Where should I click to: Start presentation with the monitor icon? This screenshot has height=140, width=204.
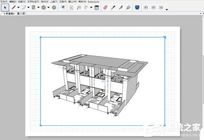point(137,8)
